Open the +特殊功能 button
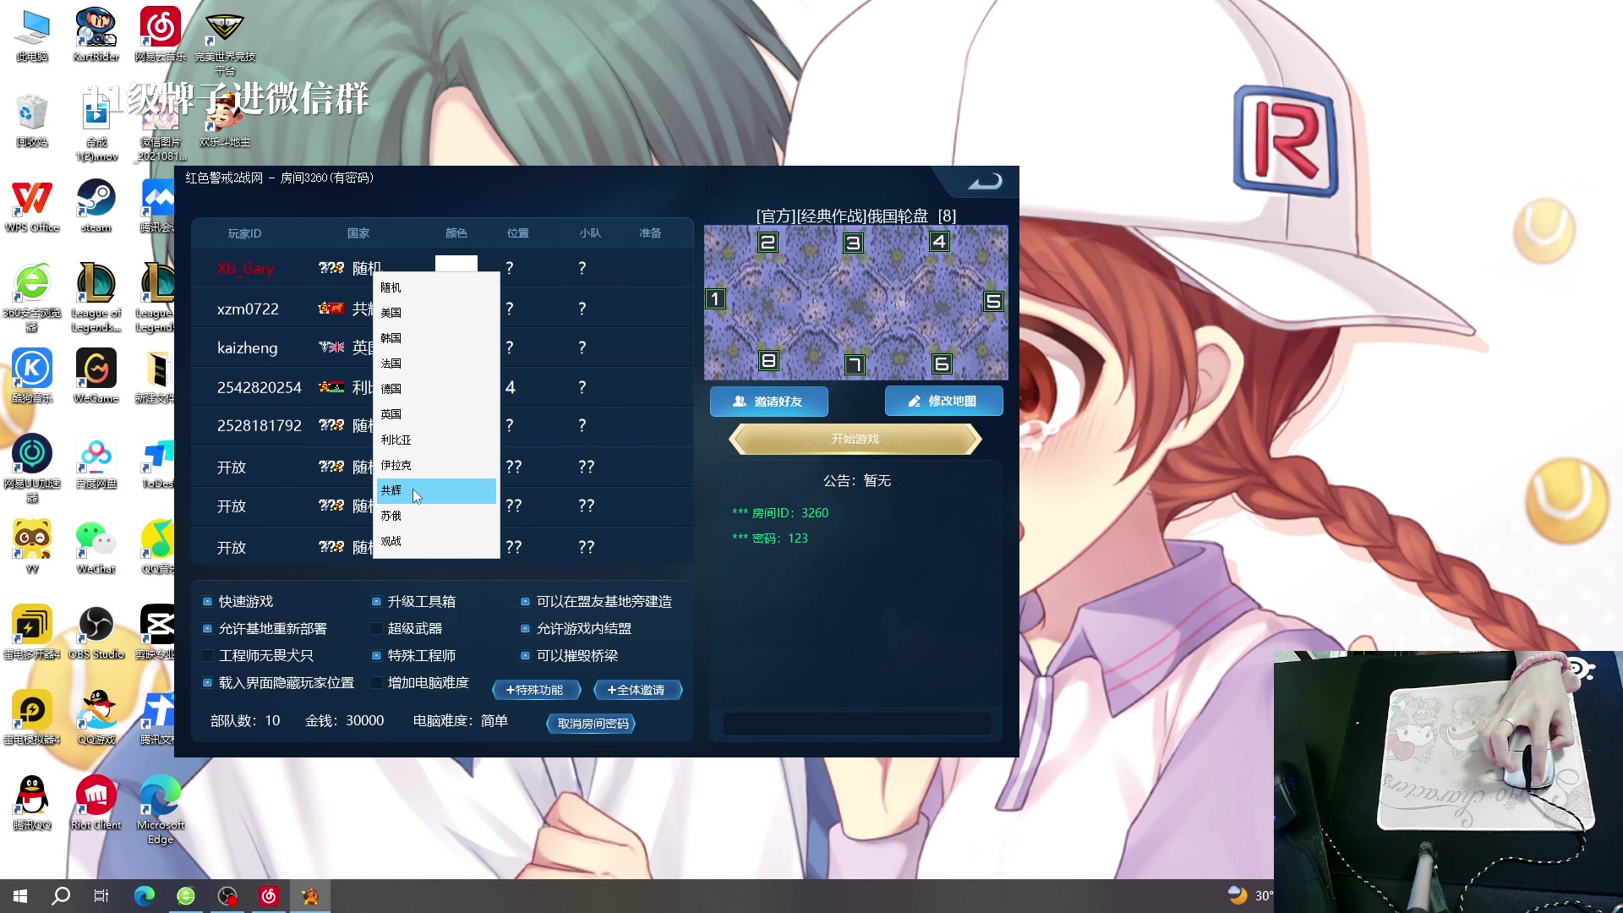 (x=536, y=690)
